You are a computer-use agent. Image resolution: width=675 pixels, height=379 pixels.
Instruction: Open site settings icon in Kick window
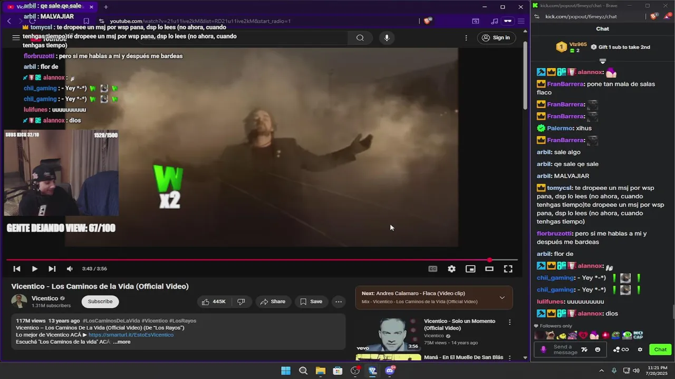pyautogui.click(x=537, y=16)
